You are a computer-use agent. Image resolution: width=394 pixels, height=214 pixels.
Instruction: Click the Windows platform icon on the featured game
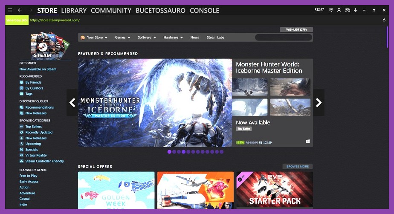pos(308,142)
